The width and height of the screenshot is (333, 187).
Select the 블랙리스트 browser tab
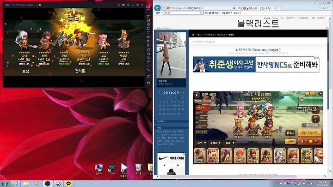pos(259,8)
